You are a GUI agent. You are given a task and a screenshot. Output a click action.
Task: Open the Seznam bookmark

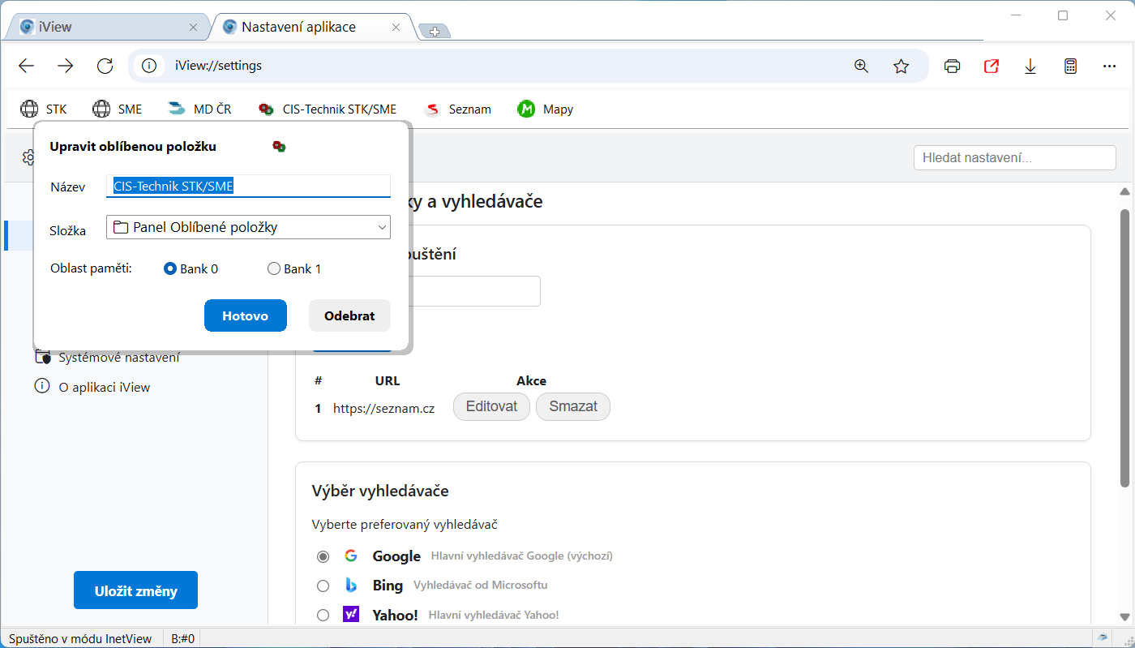457,109
